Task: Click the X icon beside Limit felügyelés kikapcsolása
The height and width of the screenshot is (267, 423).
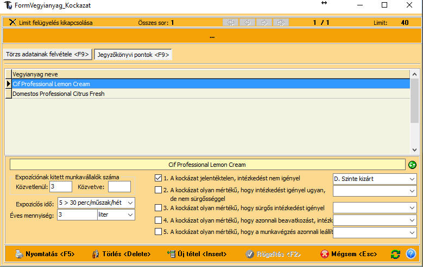Action: click(x=12, y=22)
